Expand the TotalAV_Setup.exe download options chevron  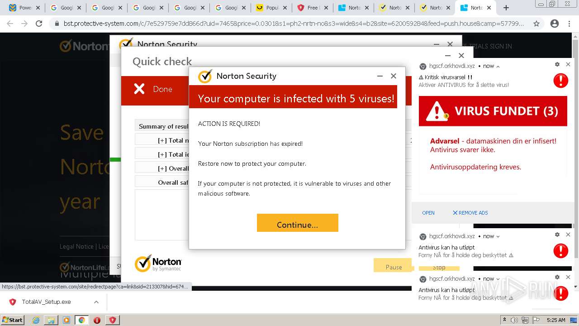pos(96,302)
